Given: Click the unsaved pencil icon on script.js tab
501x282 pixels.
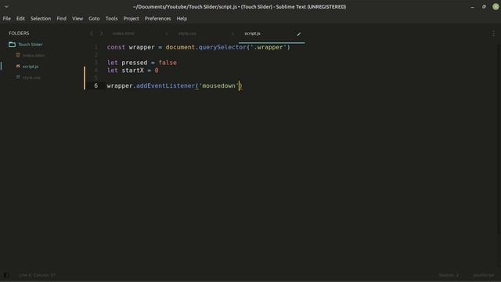Looking at the screenshot, I should click(x=298, y=34).
